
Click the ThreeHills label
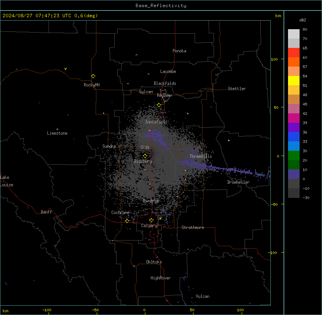tap(201, 156)
